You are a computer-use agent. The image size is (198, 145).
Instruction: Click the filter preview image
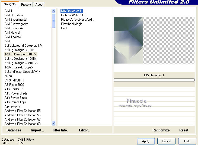click(x=154, y=40)
